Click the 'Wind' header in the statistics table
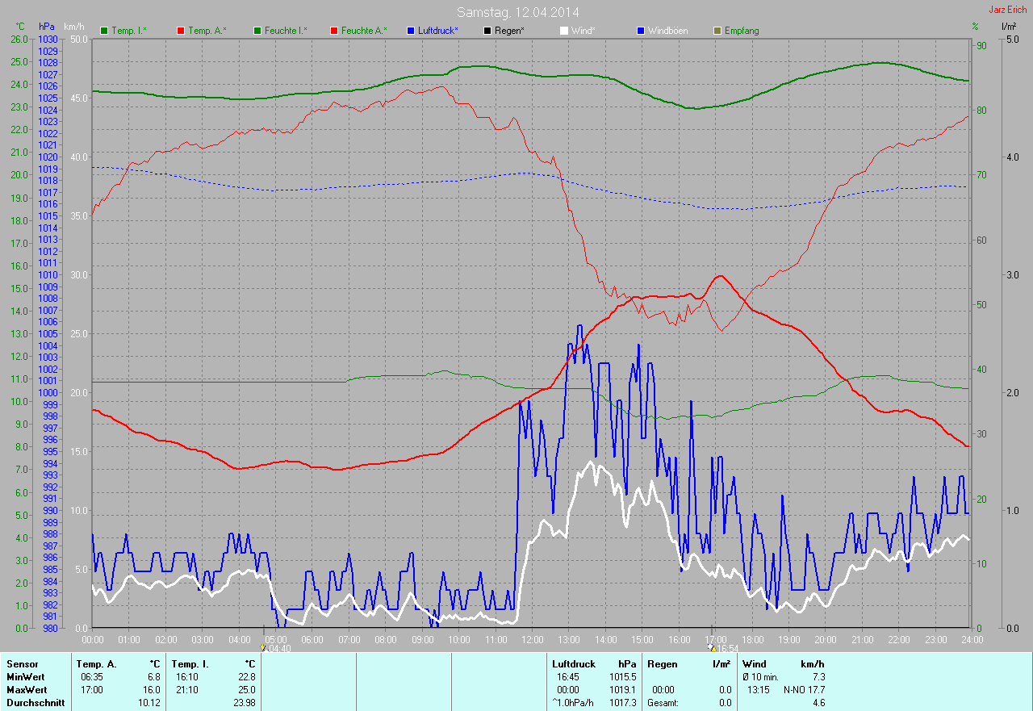Viewport: 1033px width, 711px height. pos(755,664)
